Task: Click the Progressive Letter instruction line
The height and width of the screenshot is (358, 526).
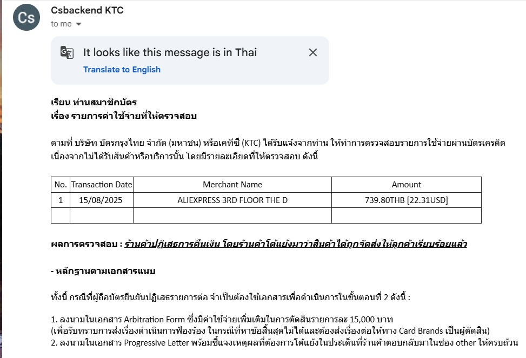Action: point(284,343)
